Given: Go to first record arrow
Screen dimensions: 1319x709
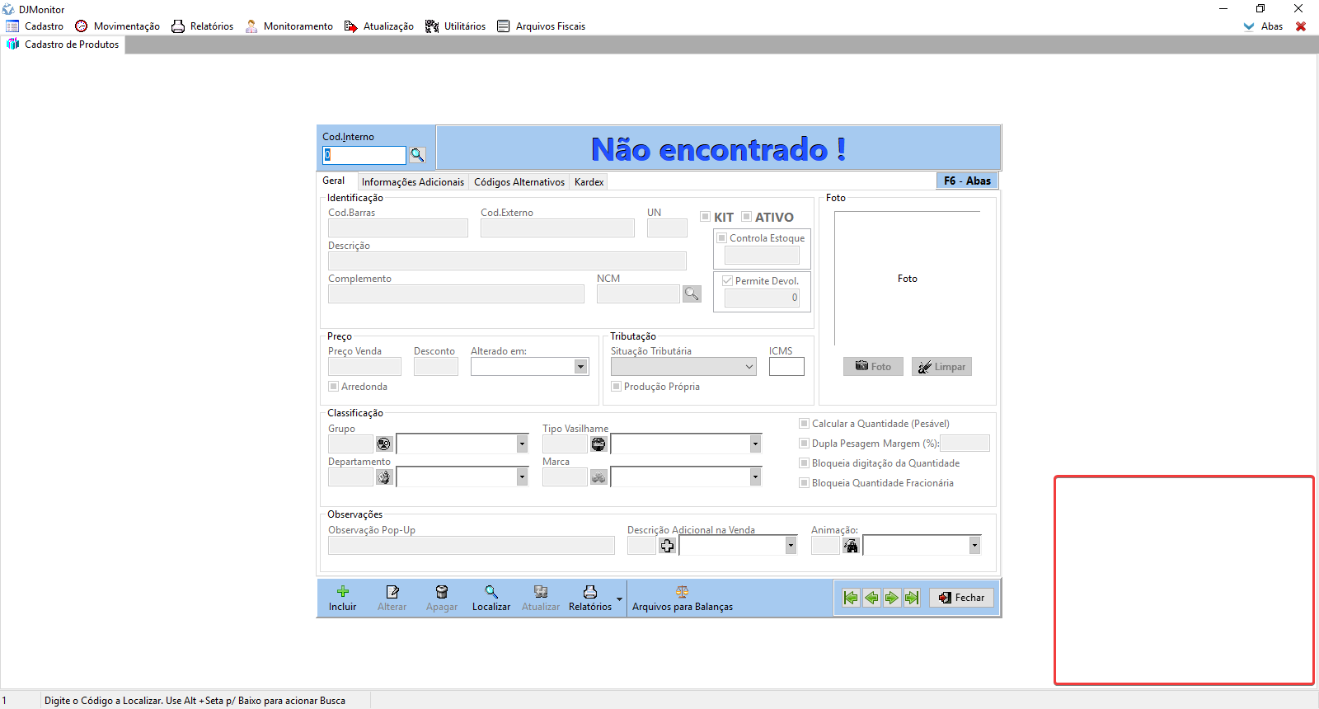Looking at the screenshot, I should pos(851,598).
